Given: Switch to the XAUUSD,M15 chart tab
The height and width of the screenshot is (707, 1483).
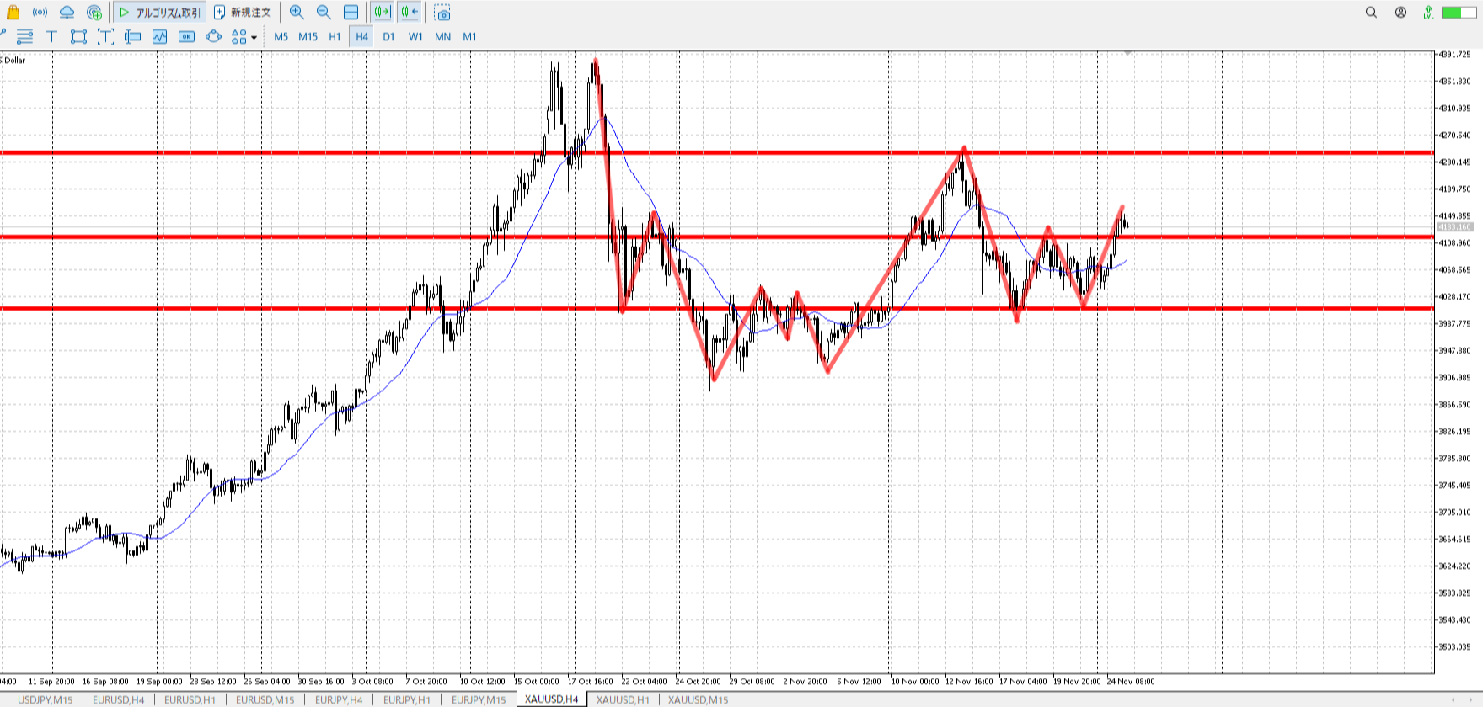Looking at the screenshot, I should [698, 699].
